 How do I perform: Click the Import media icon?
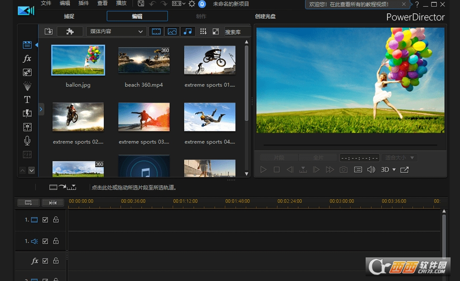49,32
